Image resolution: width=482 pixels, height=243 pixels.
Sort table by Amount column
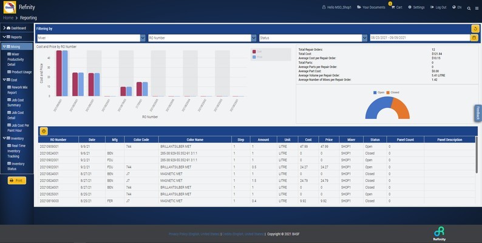(263, 139)
